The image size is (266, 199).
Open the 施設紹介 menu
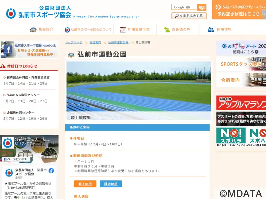tap(41, 30)
